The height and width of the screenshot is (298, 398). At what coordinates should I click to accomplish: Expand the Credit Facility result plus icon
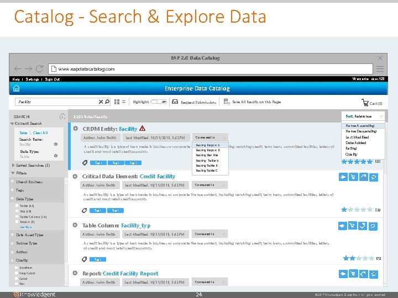pos(75,176)
